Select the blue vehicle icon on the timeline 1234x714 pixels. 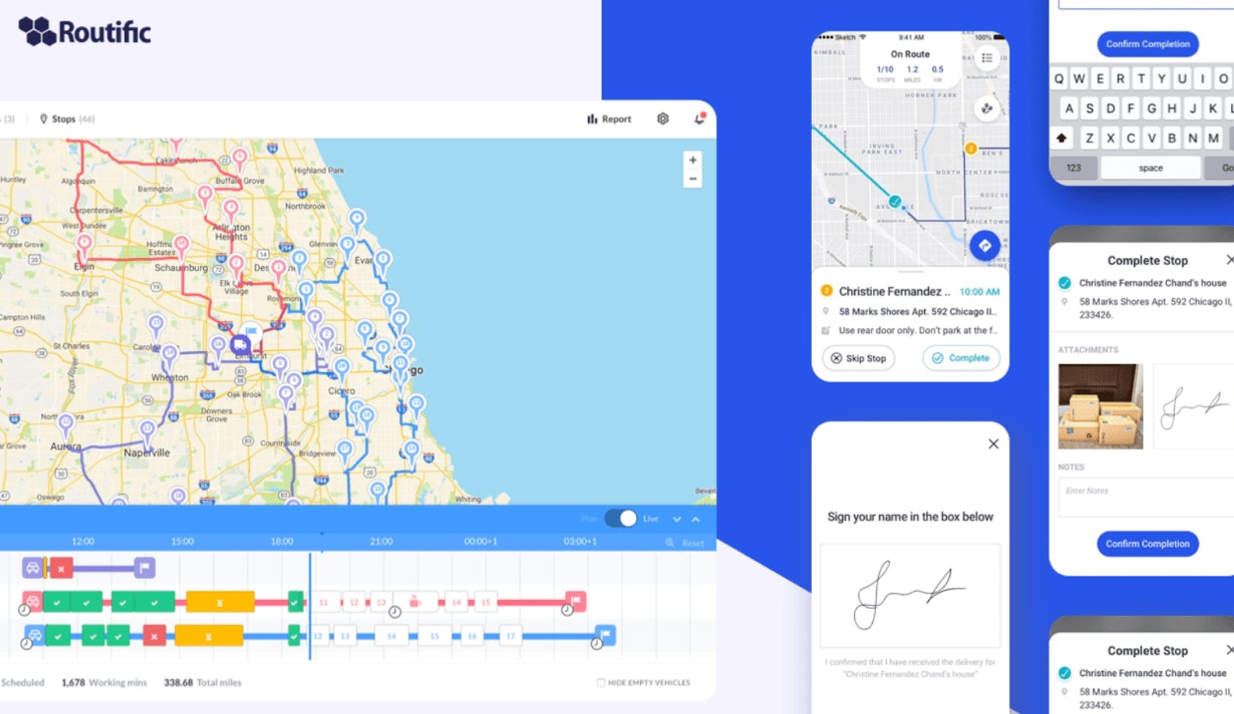coord(35,635)
